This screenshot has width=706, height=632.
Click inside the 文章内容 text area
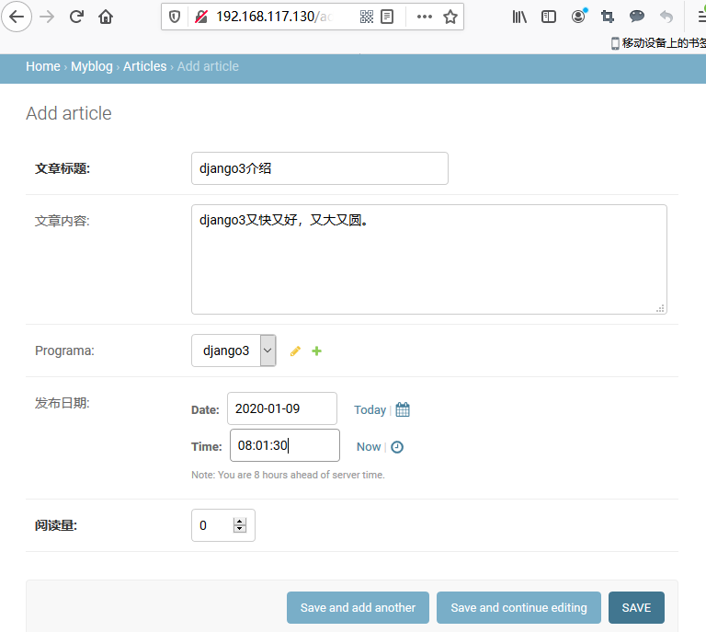(429, 259)
